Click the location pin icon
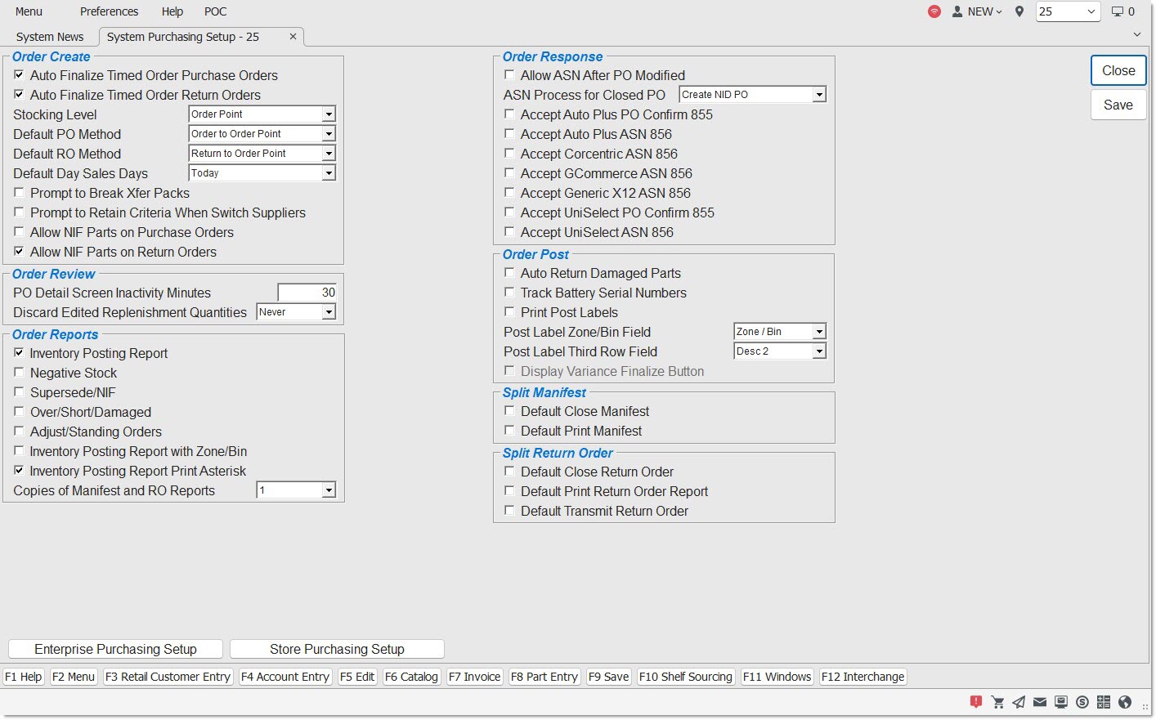1156x720 pixels. click(x=1019, y=11)
